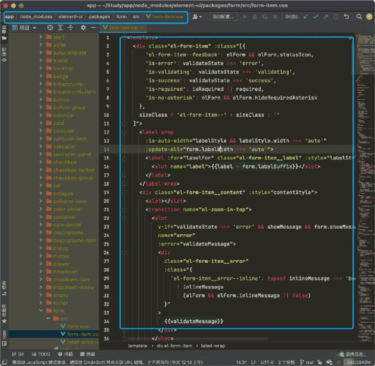Screen dimensions: 375x366
Task: Toggle fold marker at code line 19
Action: [x=124, y=192]
